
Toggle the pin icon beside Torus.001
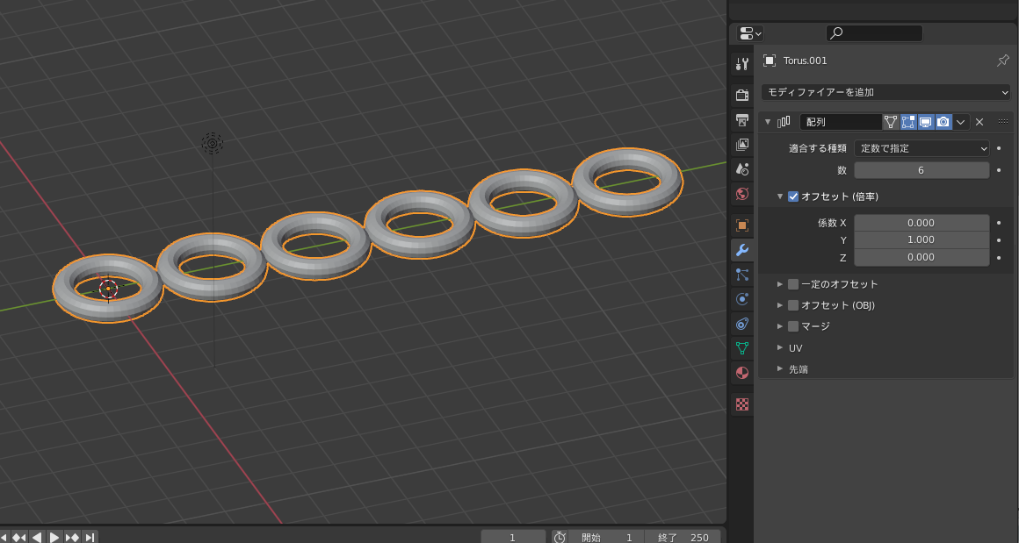click(x=1003, y=61)
